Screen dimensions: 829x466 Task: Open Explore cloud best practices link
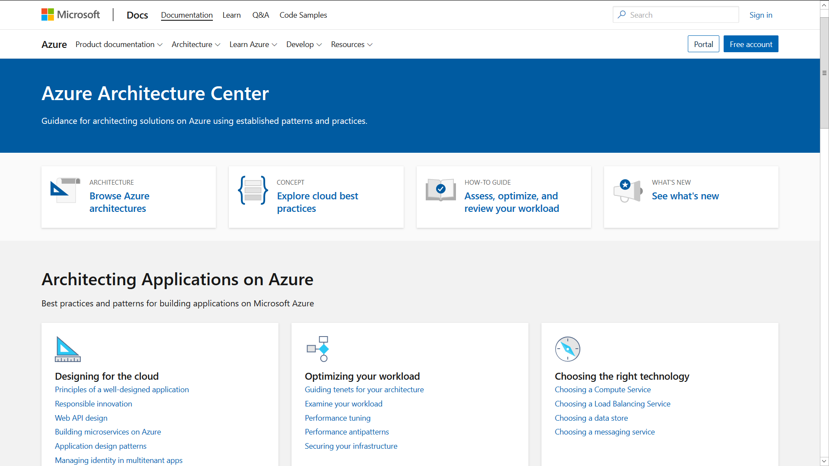[x=317, y=202]
